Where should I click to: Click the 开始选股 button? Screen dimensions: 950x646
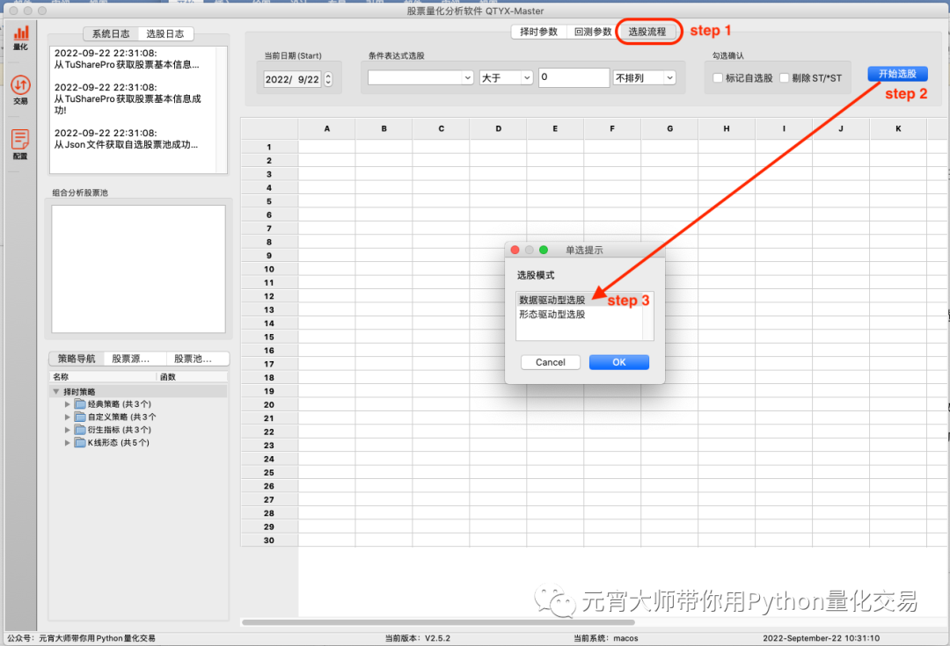(897, 74)
